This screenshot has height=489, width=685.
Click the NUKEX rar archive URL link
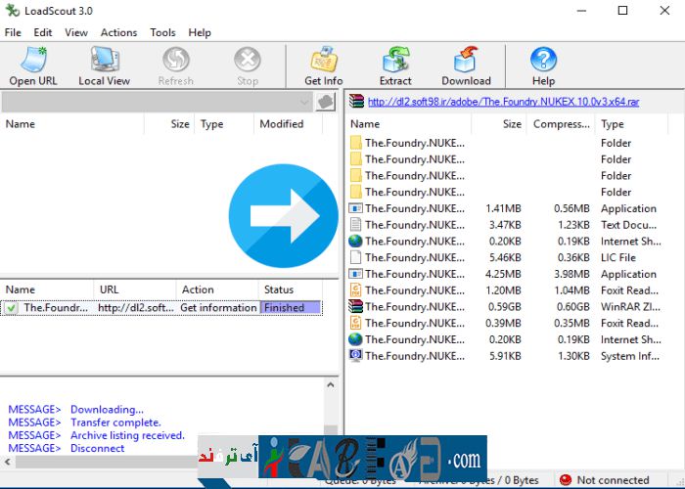503,101
